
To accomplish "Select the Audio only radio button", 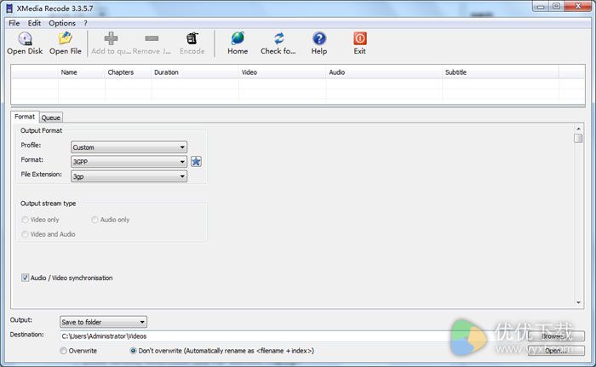I will [95, 220].
